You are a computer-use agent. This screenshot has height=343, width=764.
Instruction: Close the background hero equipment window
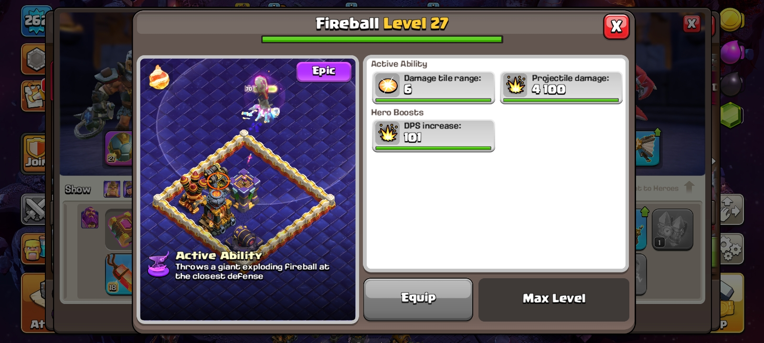pos(691,24)
